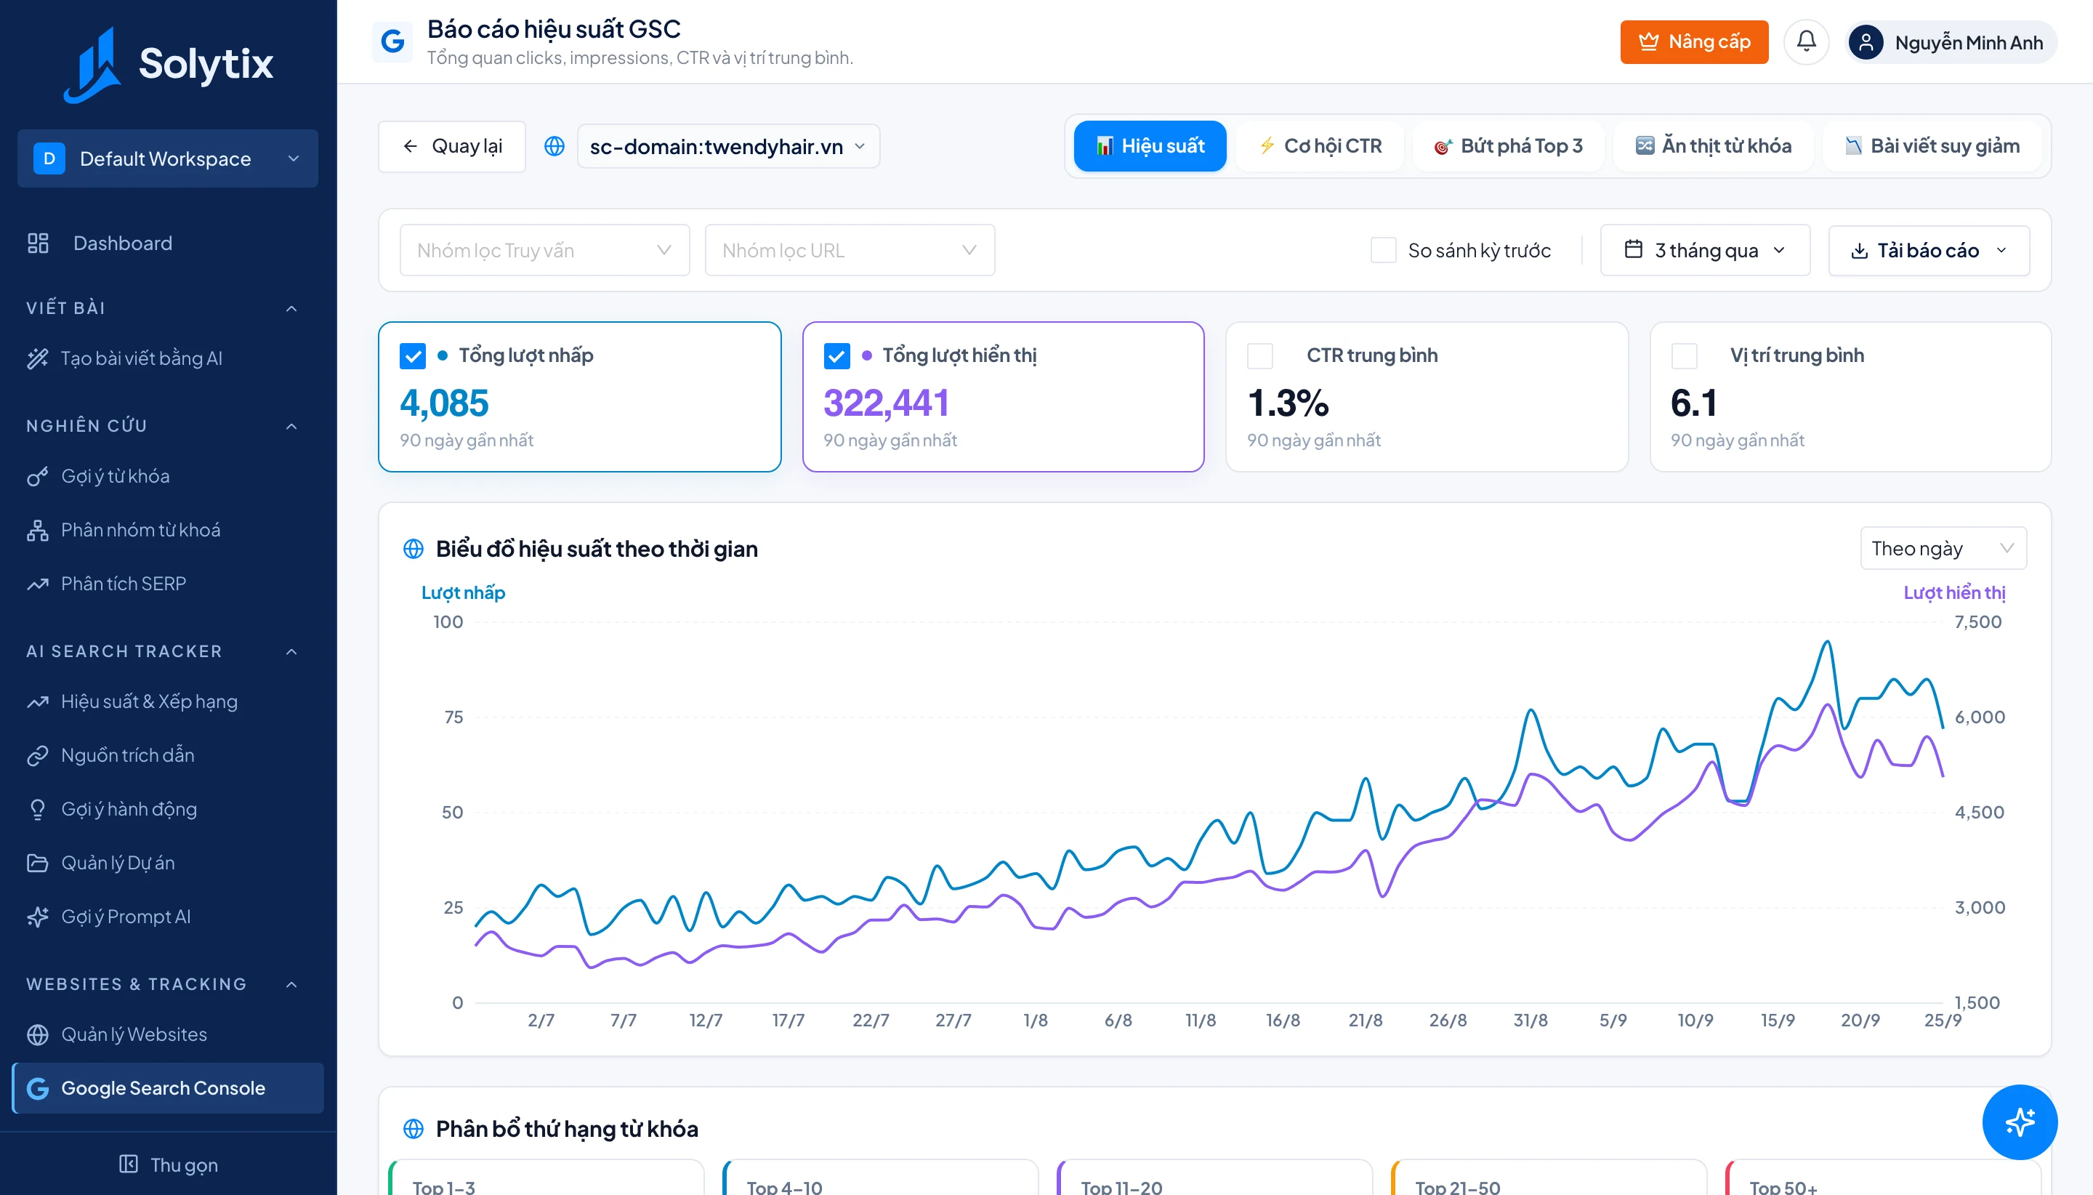Image resolution: width=2093 pixels, height=1195 pixels.
Task: Switch to the Bứt phá Top 3 tab
Action: 1507,146
